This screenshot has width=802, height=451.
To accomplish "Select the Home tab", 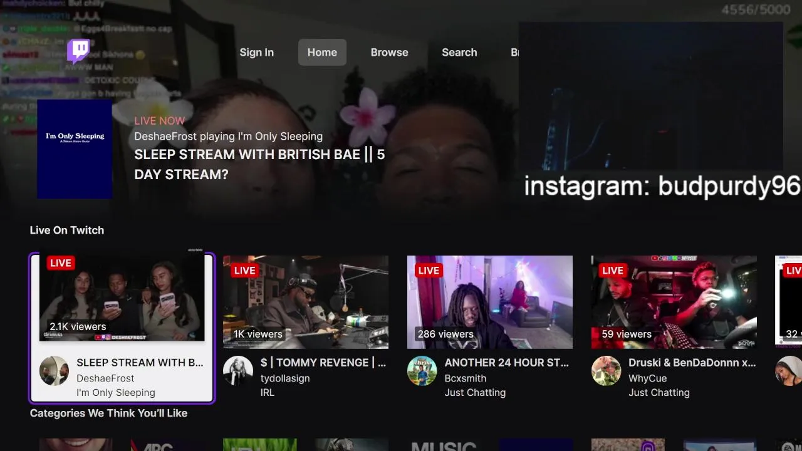I will [x=322, y=53].
